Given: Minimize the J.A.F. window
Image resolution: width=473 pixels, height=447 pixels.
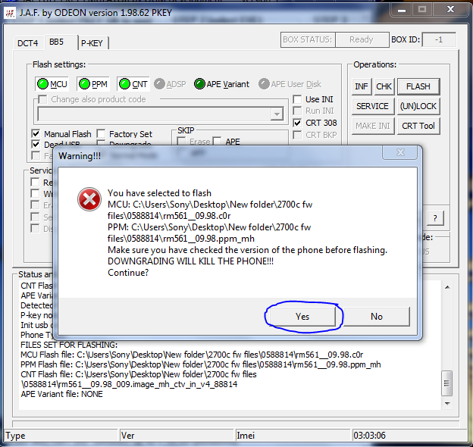Looking at the screenshot, I should point(401,10).
